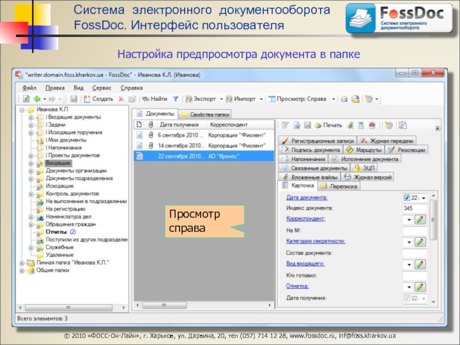460x345 pixels.
Task: Click the Категория секретности link label
Action: [x=316, y=241]
